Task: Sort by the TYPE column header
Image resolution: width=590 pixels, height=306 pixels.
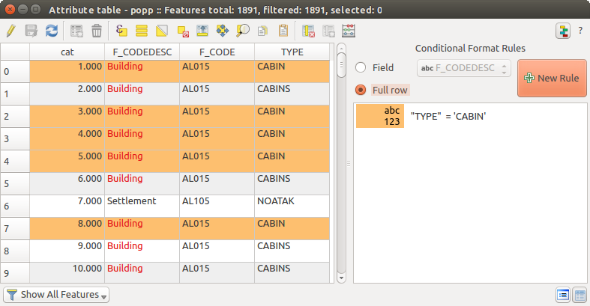Action: pos(291,52)
